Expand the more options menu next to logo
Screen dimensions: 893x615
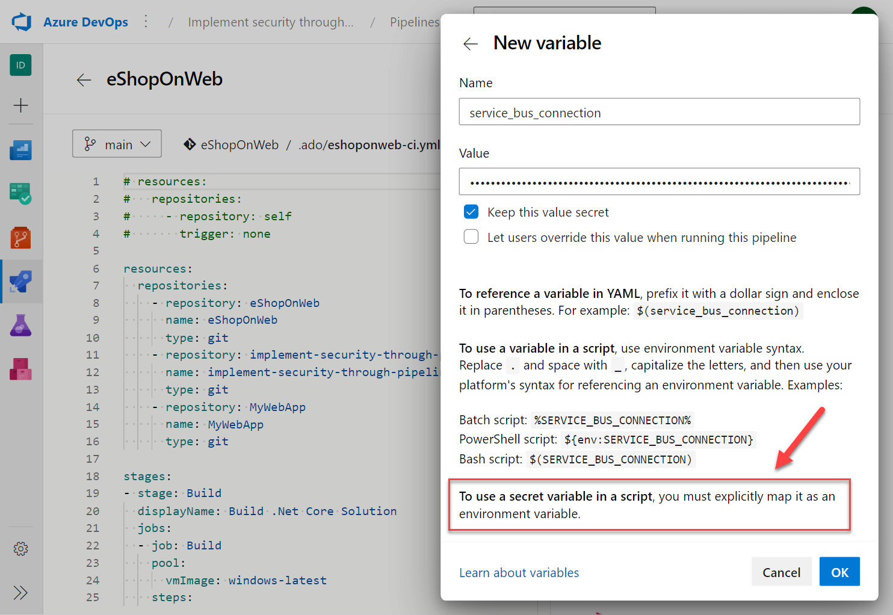pyautogui.click(x=146, y=20)
